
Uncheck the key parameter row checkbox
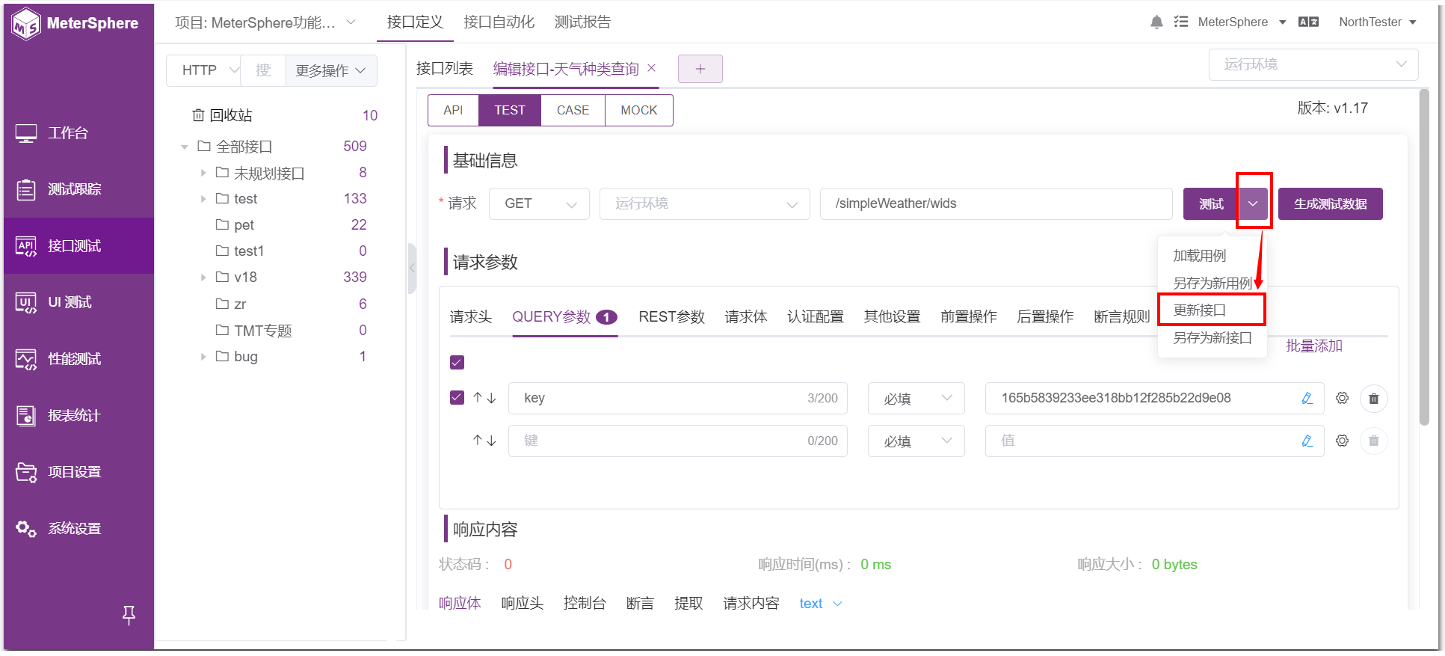point(457,398)
